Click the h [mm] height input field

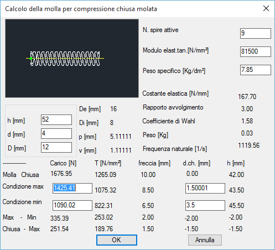[56, 119]
